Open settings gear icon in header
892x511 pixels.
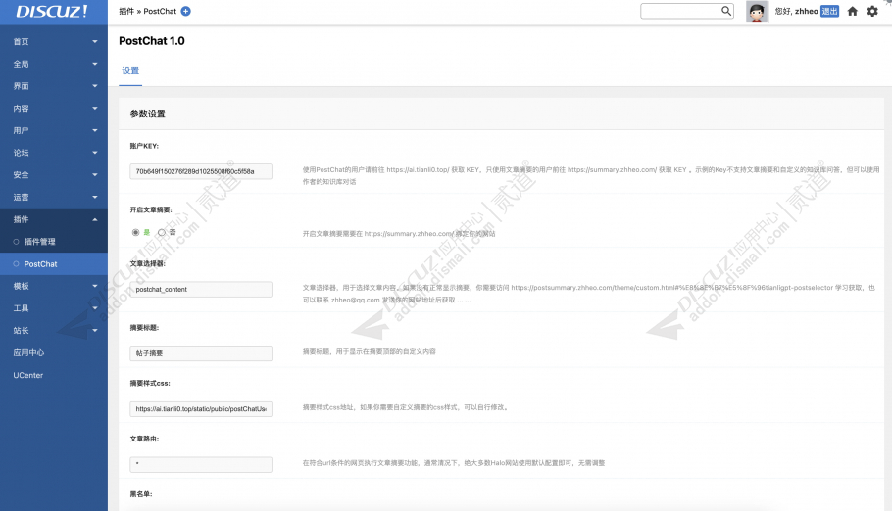[x=872, y=11]
